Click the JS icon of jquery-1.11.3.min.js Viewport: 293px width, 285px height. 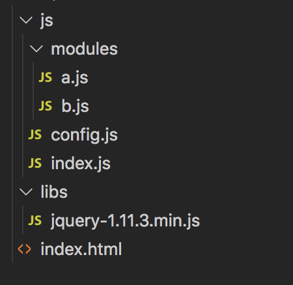(x=35, y=221)
